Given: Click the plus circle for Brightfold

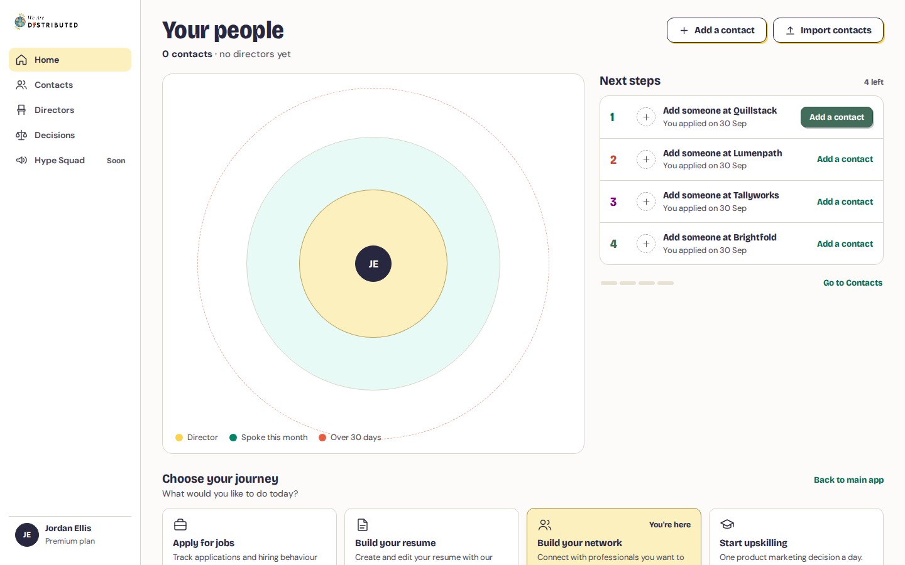Looking at the screenshot, I should tap(646, 244).
